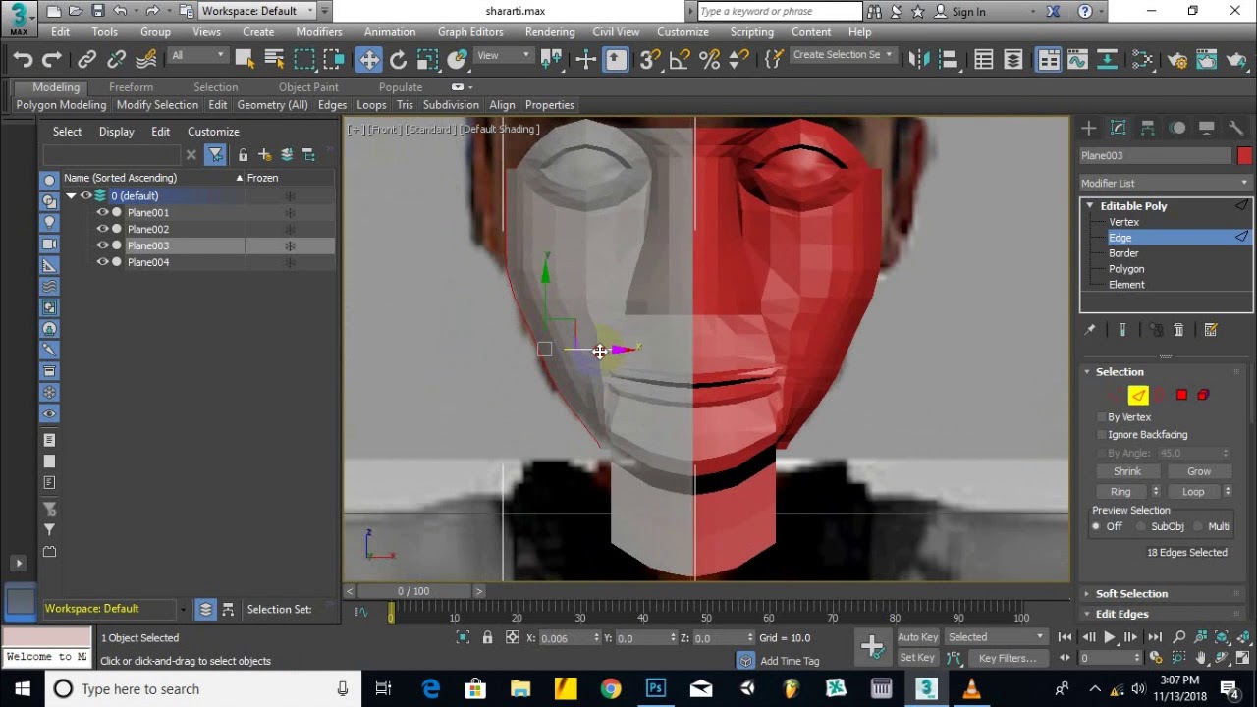
Task: Click the 0 / 100 time slider
Action: pyautogui.click(x=413, y=591)
